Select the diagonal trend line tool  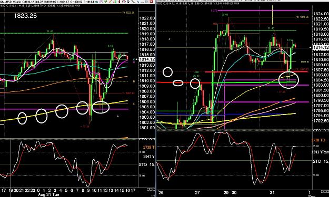[133, 2]
